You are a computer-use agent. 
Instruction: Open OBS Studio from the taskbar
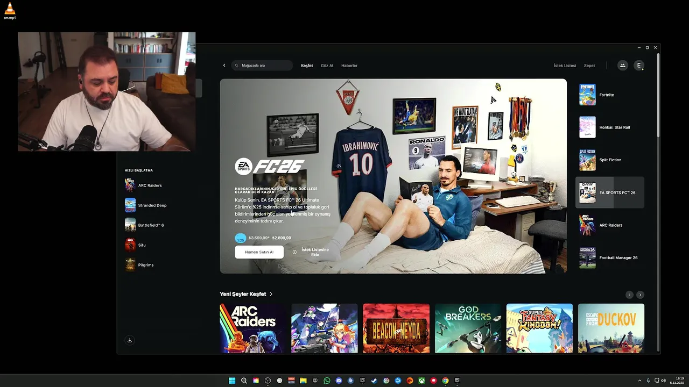point(268,381)
